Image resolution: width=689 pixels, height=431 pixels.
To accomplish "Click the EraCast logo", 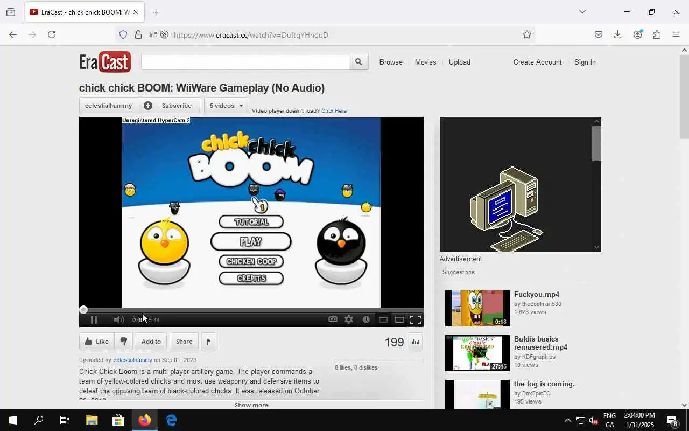I will coord(105,62).
